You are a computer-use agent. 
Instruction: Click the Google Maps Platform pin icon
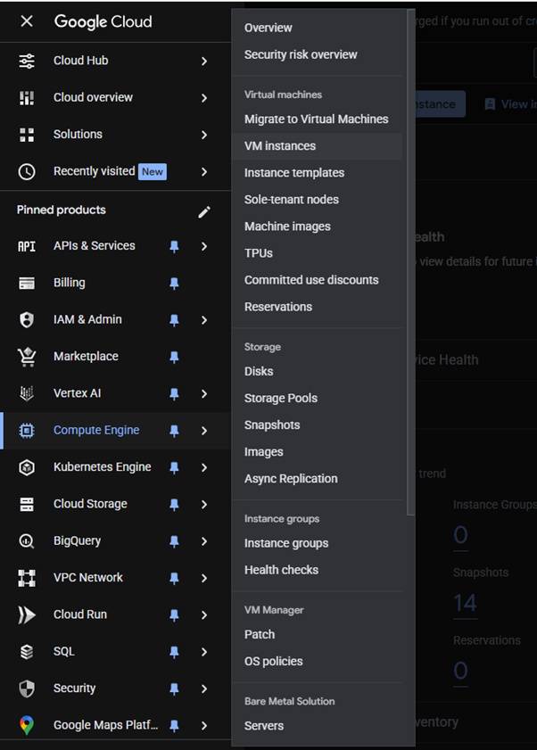[x=27, y=725]
